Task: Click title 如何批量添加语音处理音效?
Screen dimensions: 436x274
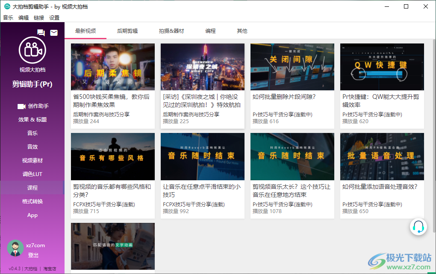Action: click(x=380, y=187)
